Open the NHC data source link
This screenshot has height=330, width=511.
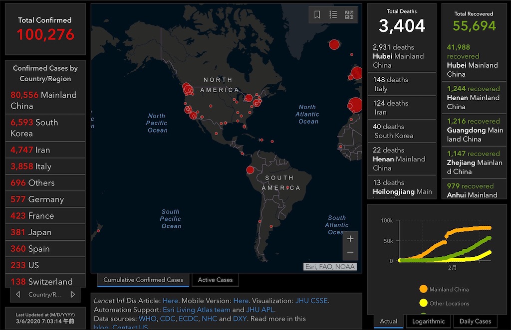pyautogui.click(x=209, y=319)
